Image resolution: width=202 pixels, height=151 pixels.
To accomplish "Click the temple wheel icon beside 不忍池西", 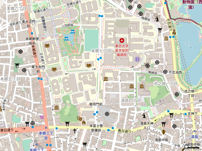I will click(x=165, y=72).
